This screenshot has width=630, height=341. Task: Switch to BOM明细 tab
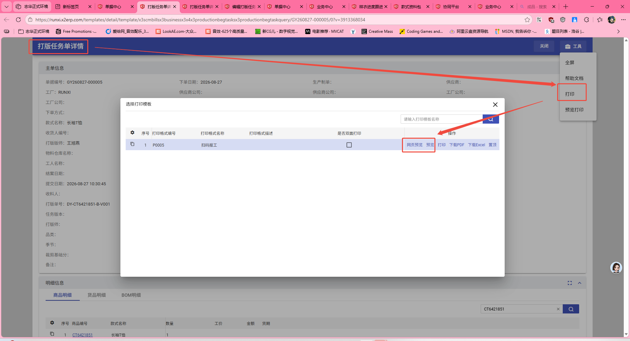coord(131,295)
